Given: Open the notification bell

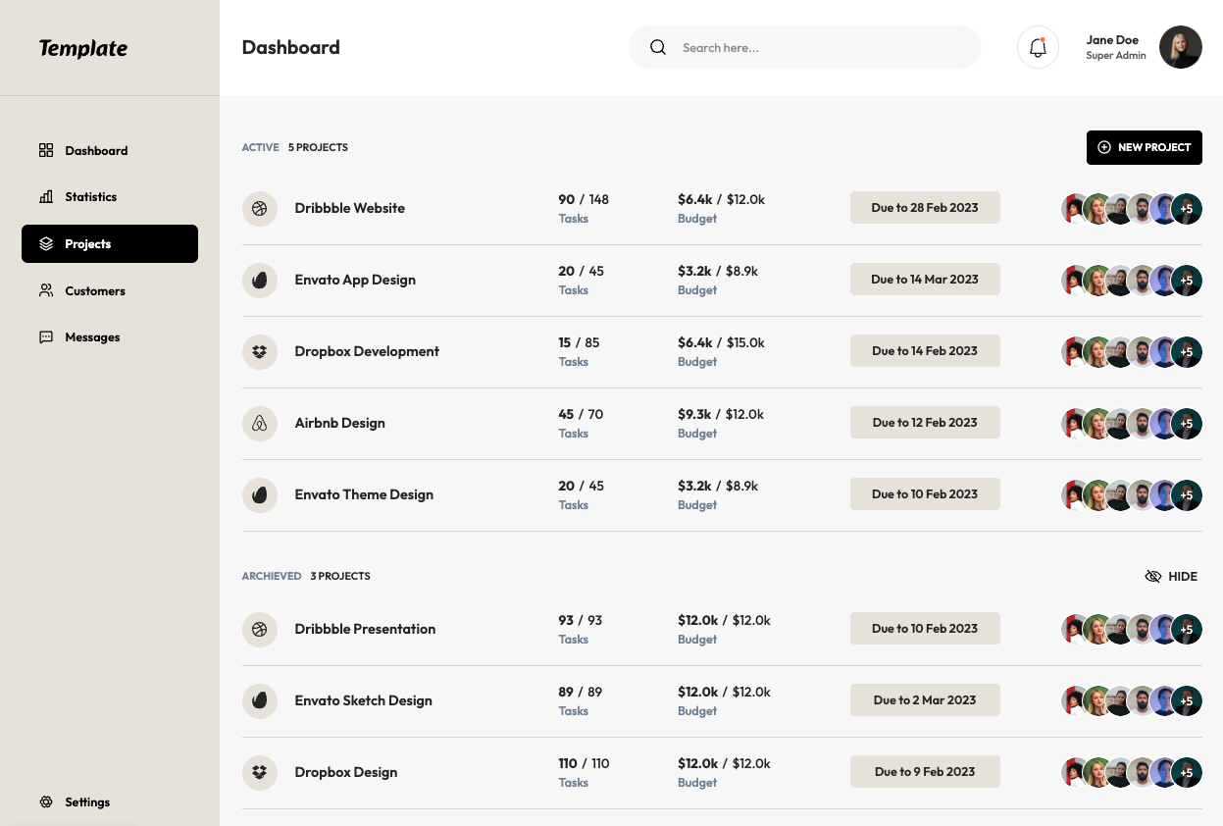Looking at the screenshot, I should click(1038, 47).
